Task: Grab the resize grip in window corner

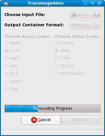Action: point(102,133)
